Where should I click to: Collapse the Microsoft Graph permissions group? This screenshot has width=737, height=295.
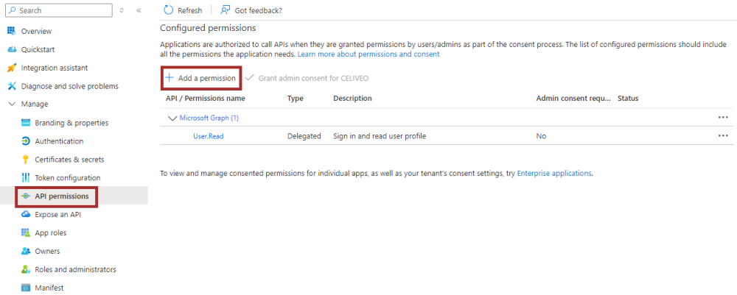[x=172, y=118]
